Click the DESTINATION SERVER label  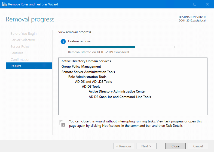(x=192, y=17)
